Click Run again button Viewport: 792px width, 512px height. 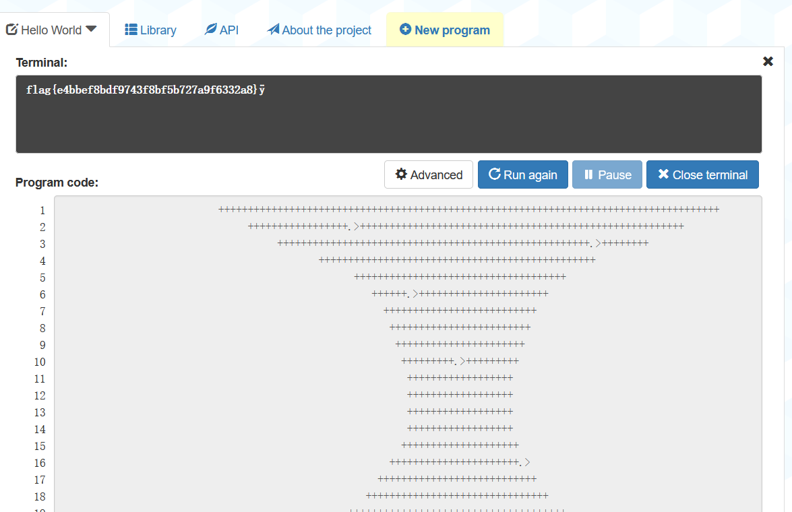point(523,174)
